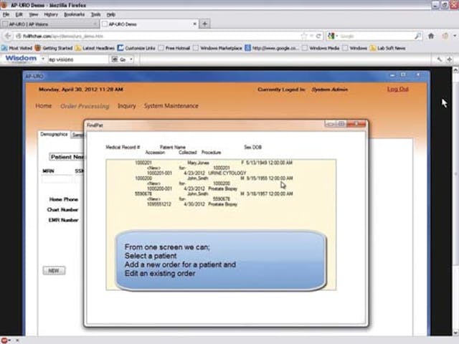Click the bookmark star in the address bar
This screenshot has width=459, height=344.
click(x=303, y=35)
